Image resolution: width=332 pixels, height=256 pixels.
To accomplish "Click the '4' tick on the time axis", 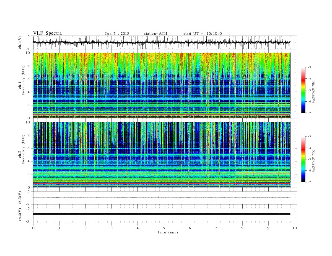I will click(137, 228).
